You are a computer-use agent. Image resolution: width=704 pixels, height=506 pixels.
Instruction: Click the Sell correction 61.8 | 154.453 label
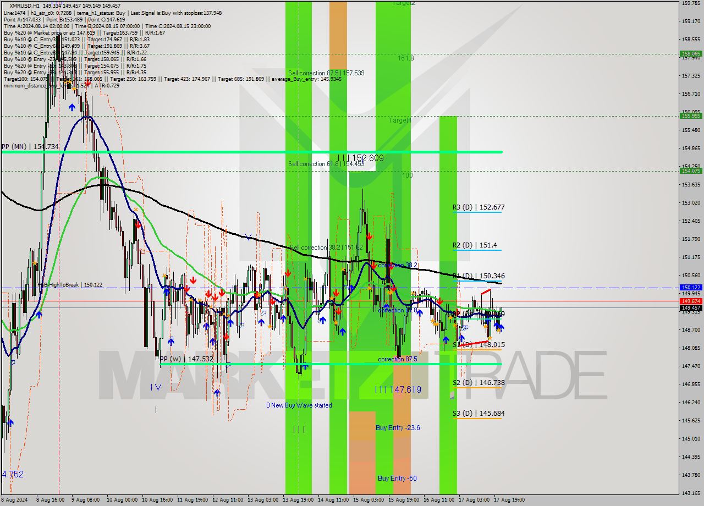click(326, 164)
